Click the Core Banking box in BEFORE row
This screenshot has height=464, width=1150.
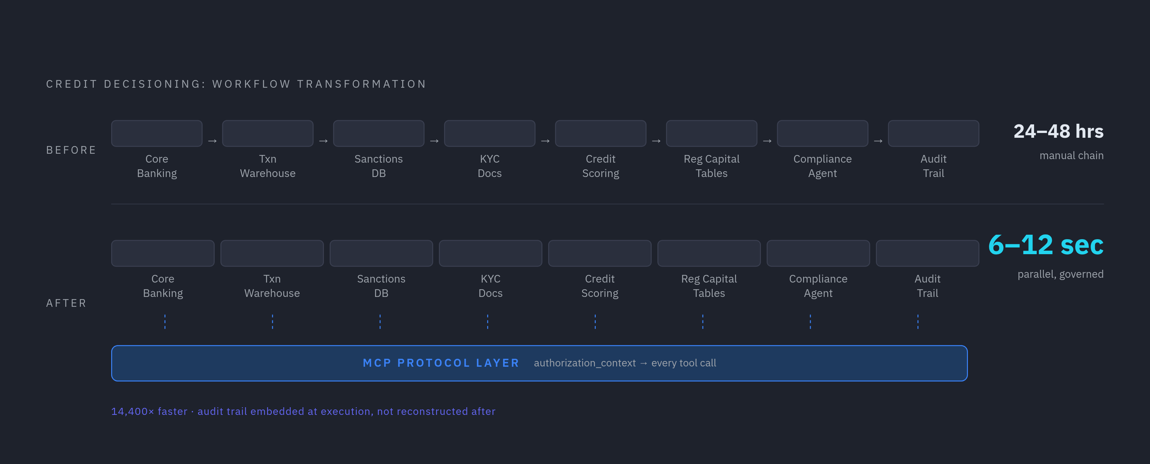point(157,133)
